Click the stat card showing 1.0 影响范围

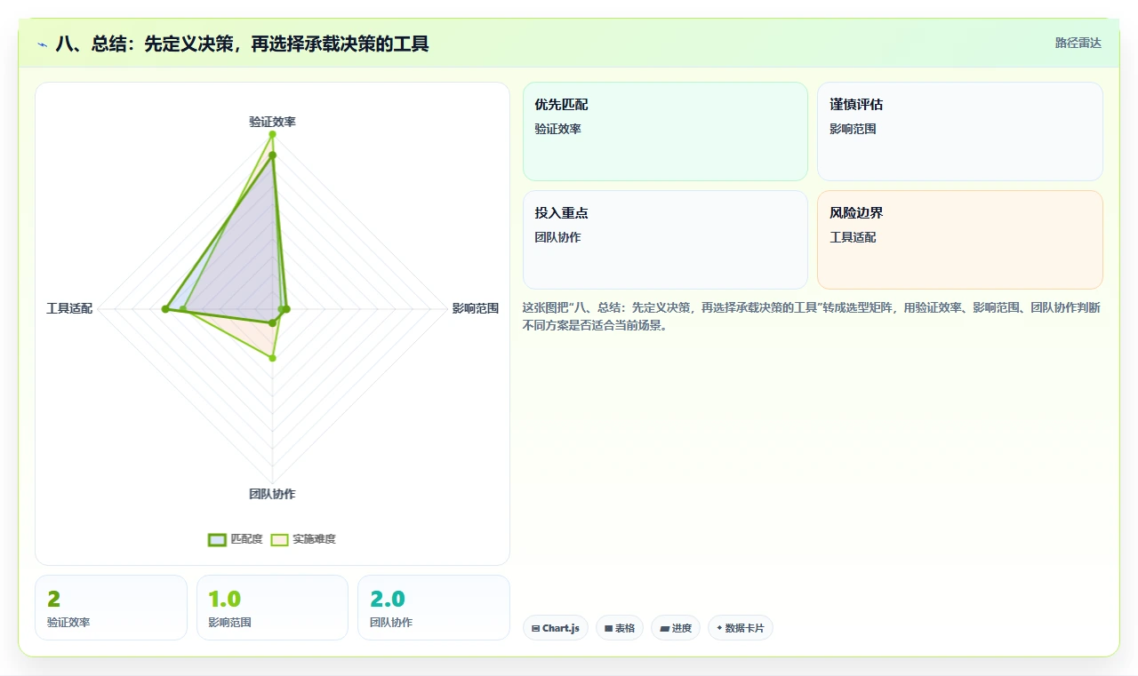[272, 608]
